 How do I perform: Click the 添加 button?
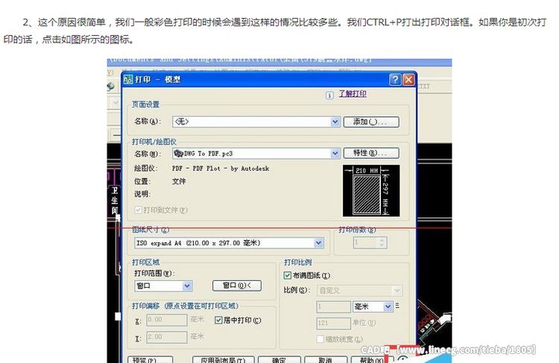[x=371, y=122]
